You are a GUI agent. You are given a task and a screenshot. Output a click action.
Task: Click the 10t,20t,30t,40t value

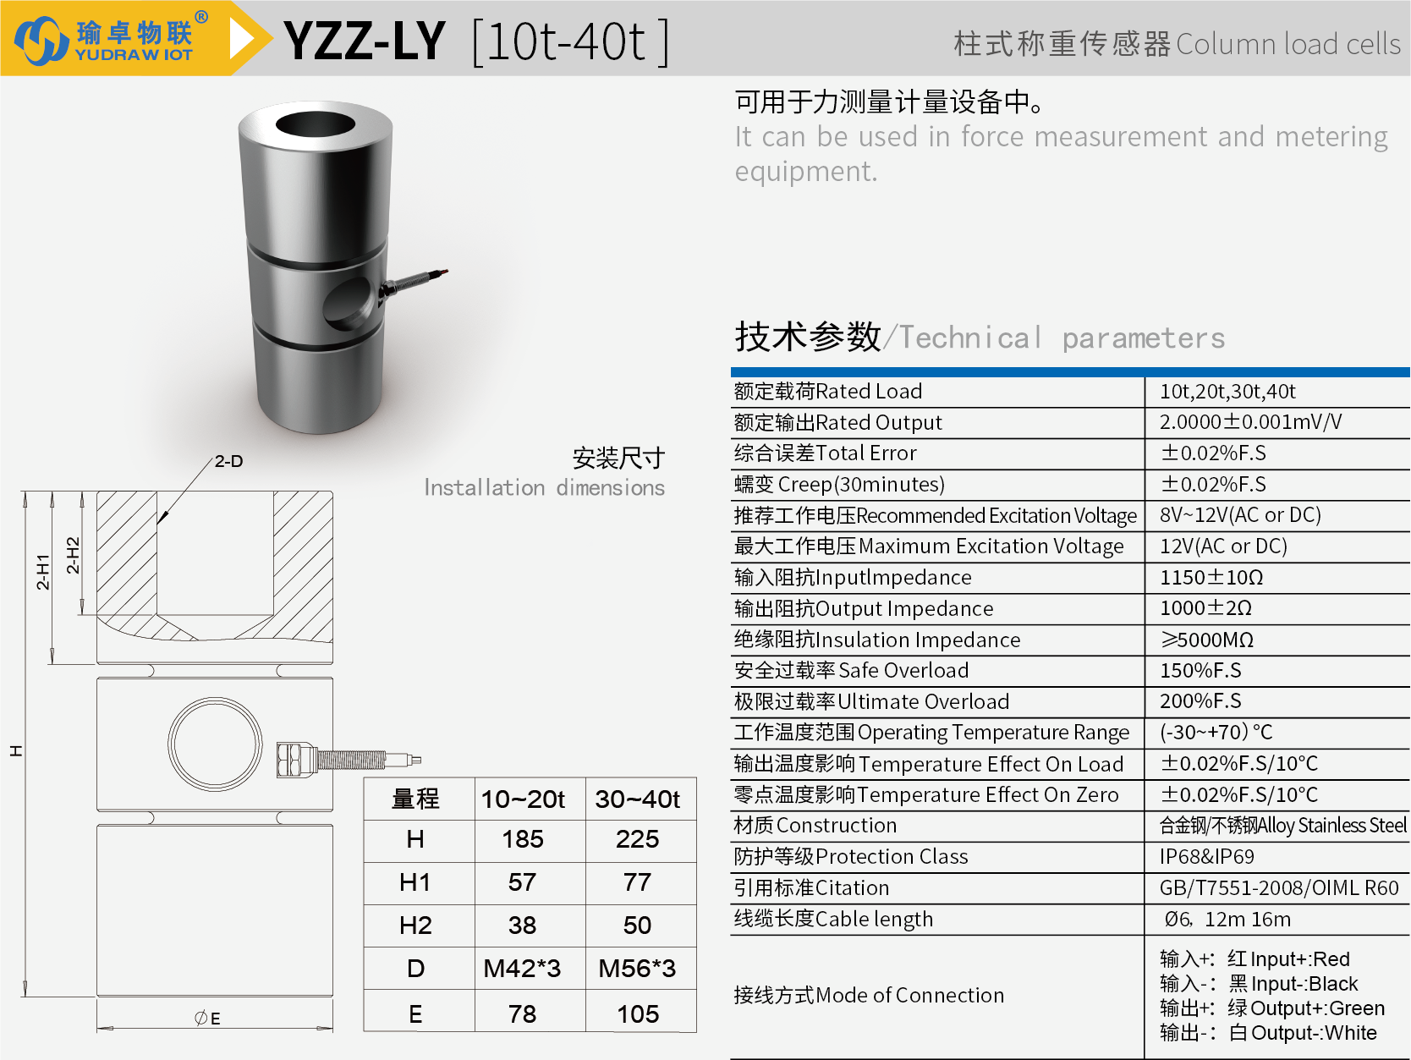tap(1227, 392)
